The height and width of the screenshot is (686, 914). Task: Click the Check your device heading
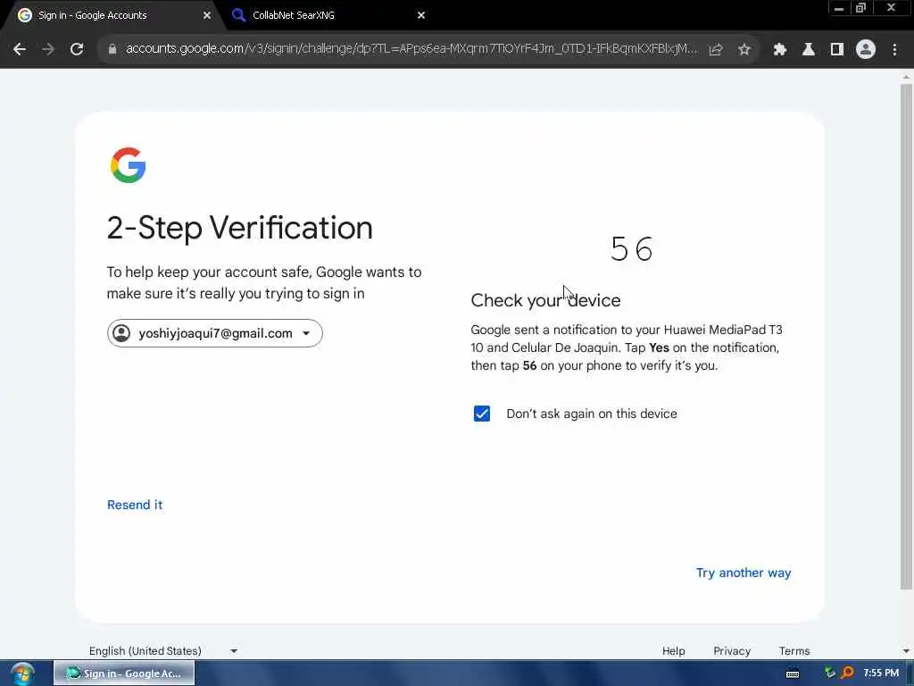545,300
